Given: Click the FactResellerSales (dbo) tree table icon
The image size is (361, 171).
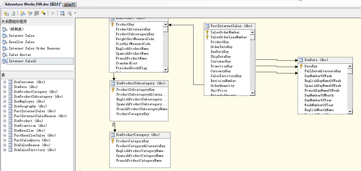Looking at the screenshot, I should (10, 135).
